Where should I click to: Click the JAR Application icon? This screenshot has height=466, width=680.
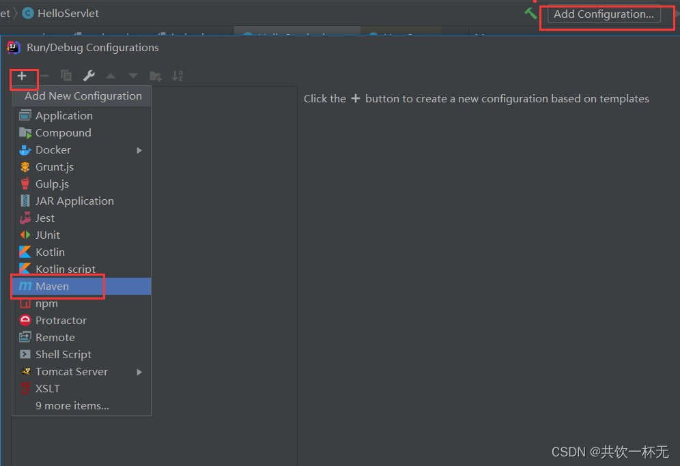pyautogui.click(x=25, y=201)
